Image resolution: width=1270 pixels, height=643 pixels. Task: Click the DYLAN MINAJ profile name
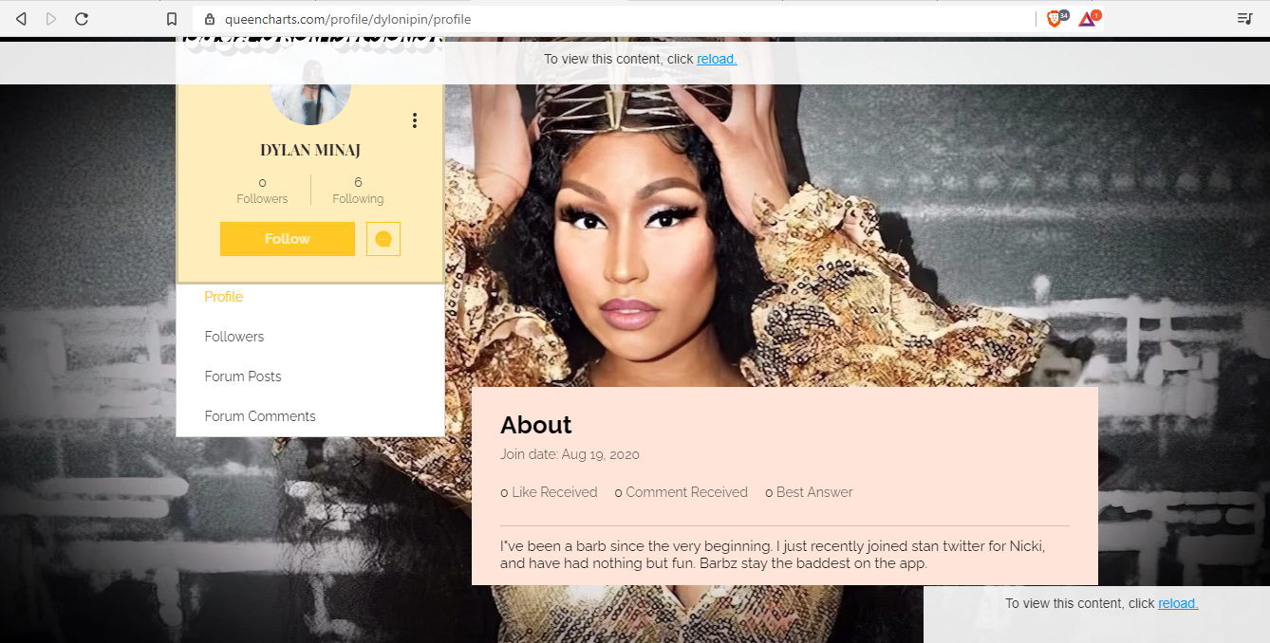(310, 150)
